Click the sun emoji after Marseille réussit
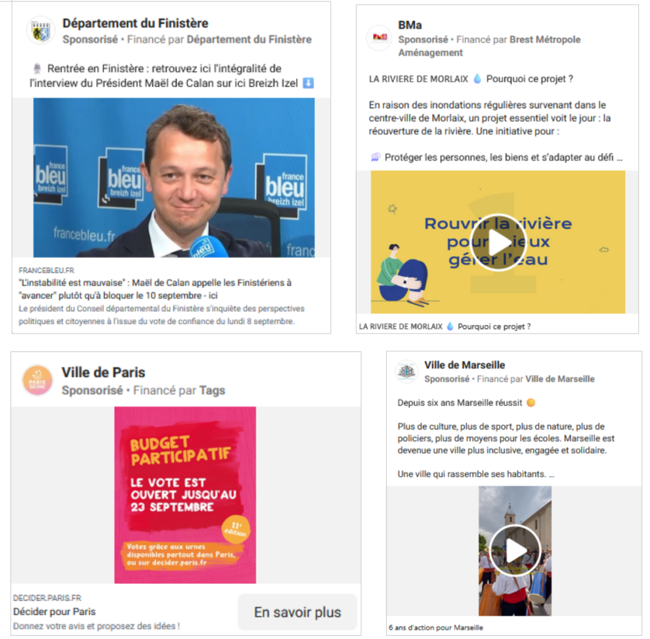The width and height of the screenshot is (650, 639). coord(531,403)
